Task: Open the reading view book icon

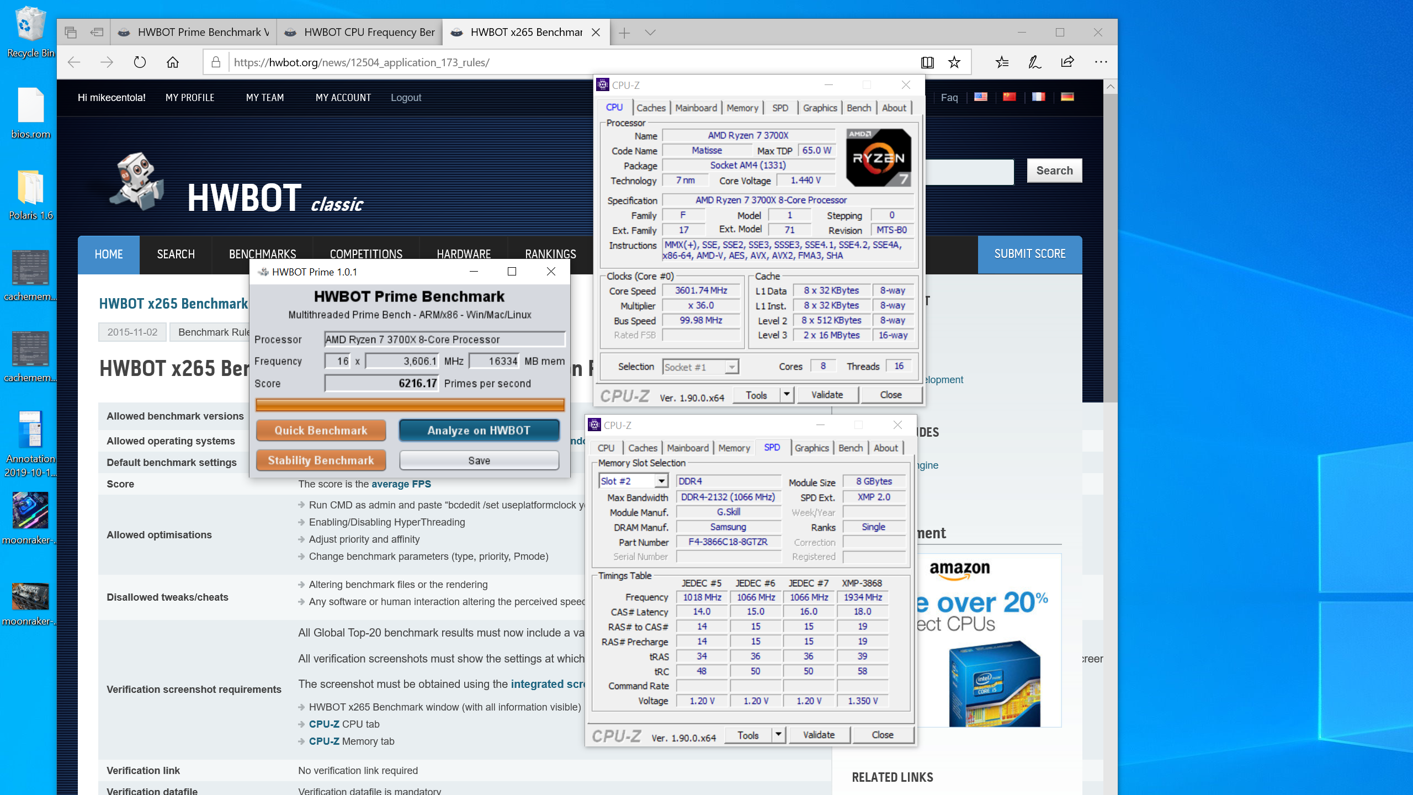Action: (x=927, y=62)
